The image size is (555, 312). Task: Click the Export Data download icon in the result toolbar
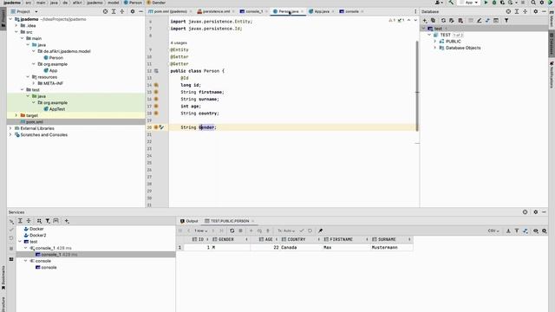click(508, 231)
